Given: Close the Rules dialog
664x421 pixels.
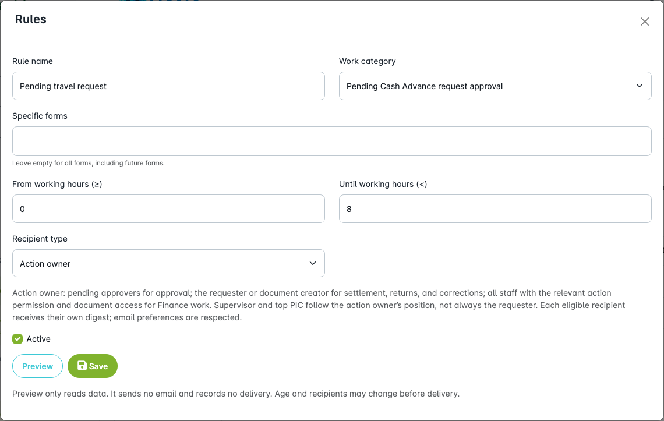Looking at the screenshot, I should click(x=645, y=22).
